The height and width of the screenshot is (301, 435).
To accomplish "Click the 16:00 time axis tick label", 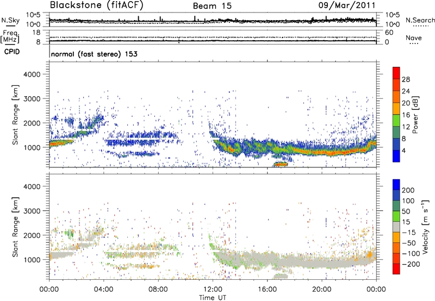I will [267, 290].
